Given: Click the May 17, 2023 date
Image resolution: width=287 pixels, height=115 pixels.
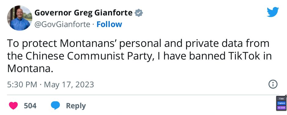Looking at the screenshot, I should [x=69, y=85].
